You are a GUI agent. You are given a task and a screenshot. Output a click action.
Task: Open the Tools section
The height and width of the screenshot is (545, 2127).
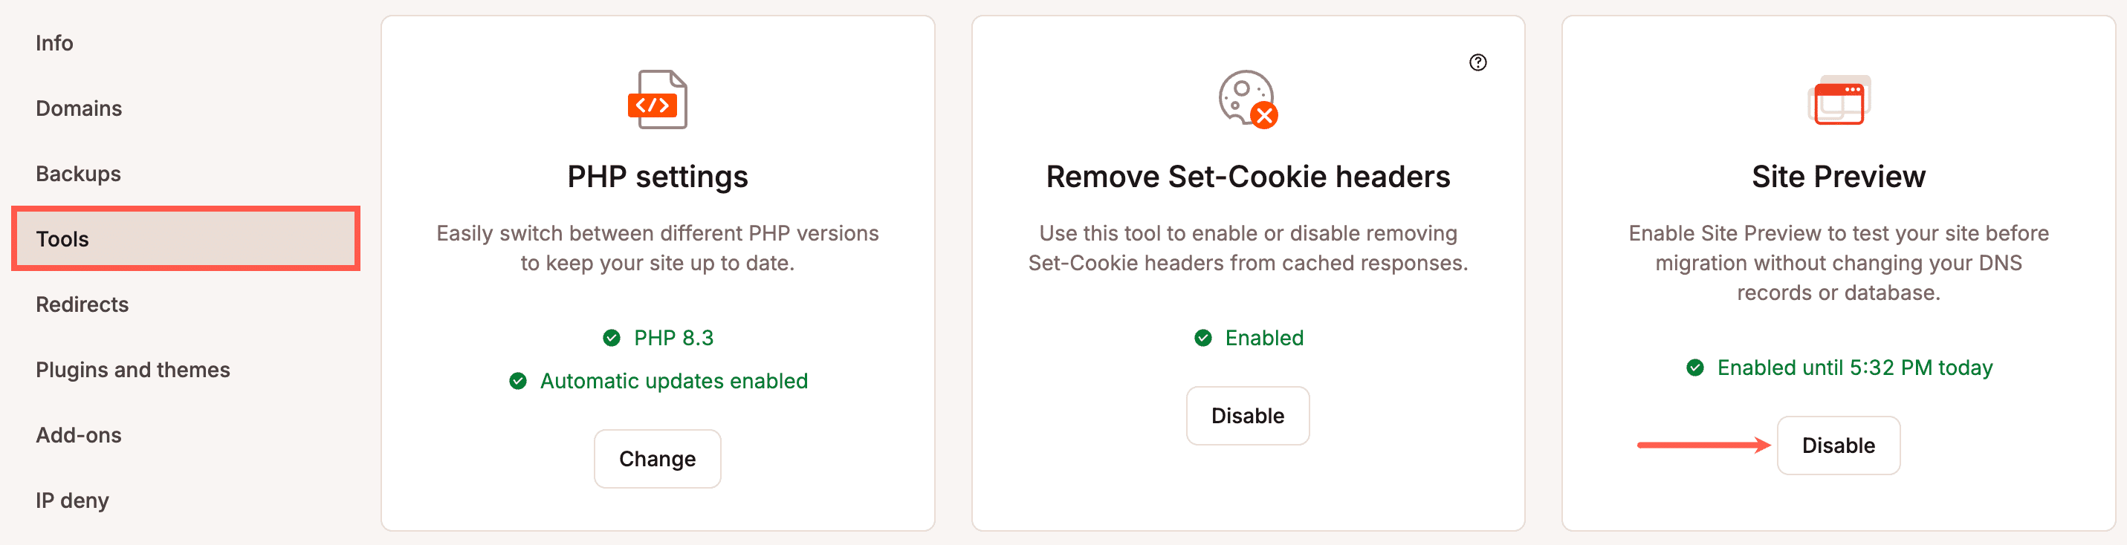click(x=62, y=238)
